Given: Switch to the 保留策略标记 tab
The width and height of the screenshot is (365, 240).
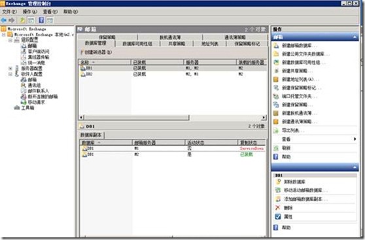Looking at the screenshot, I should pos(247,44).
